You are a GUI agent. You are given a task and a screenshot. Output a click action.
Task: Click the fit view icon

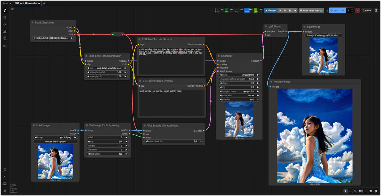(x=355, y=191)
